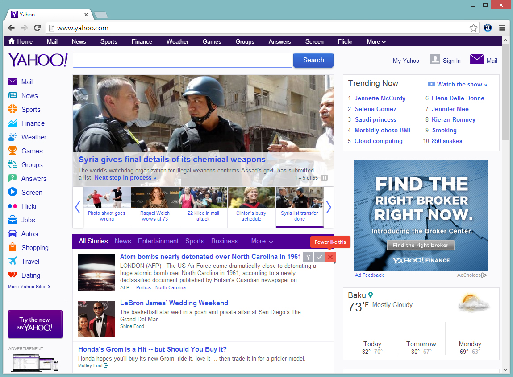Open the Sports item in the top navbar
Image resolution: width=513 pixels, height=377 pixels.
pos(108,42)
